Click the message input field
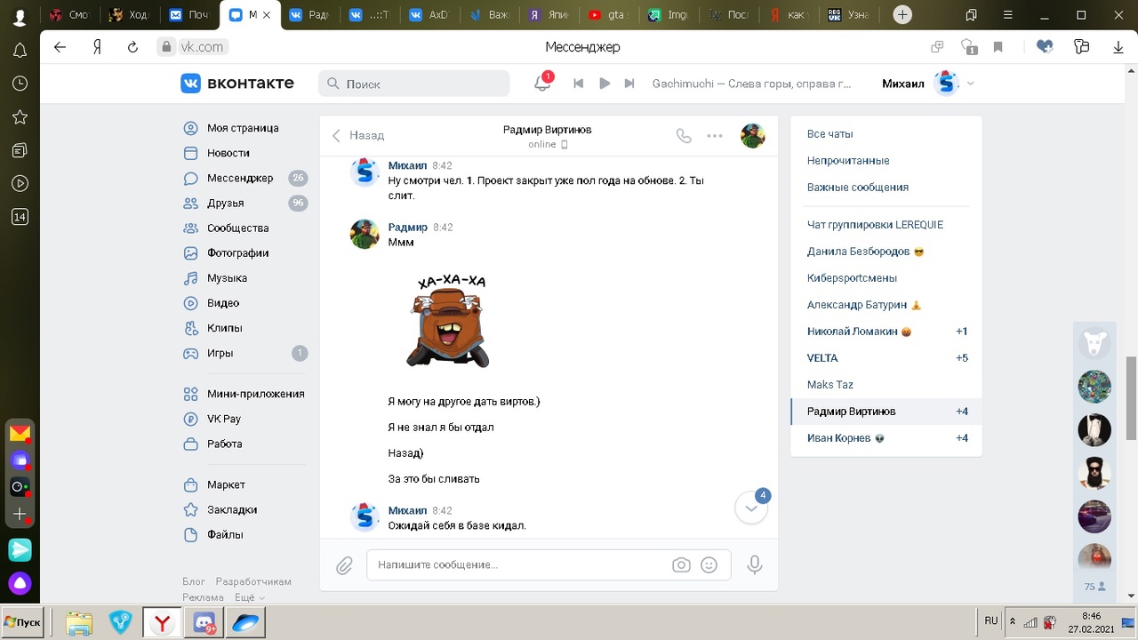 [520, 565]
